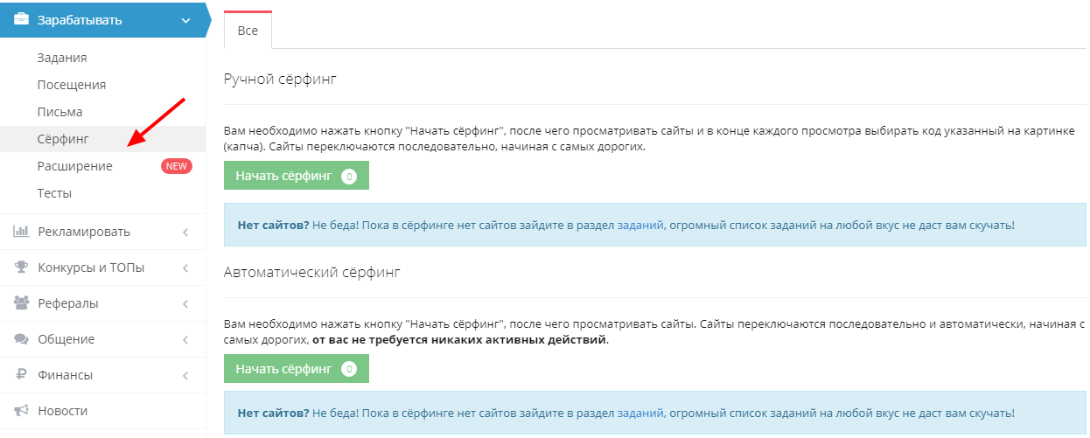Click the bar chart icon beside Рекламировать
The height and width of the screenshot is (438, 1090).
click(22, 232)
